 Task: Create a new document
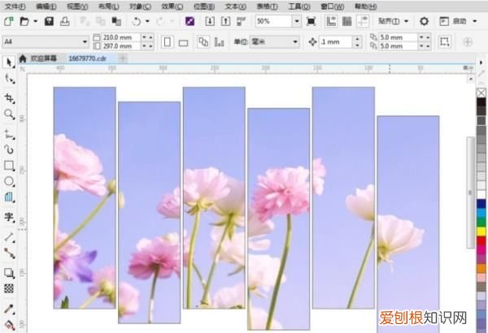pyautogui.click(x=9, y=21)
